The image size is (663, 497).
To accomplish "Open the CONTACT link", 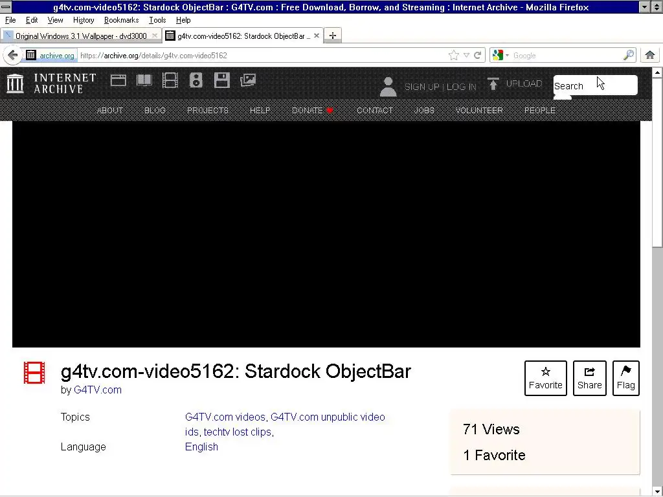I will pos(375,110).
